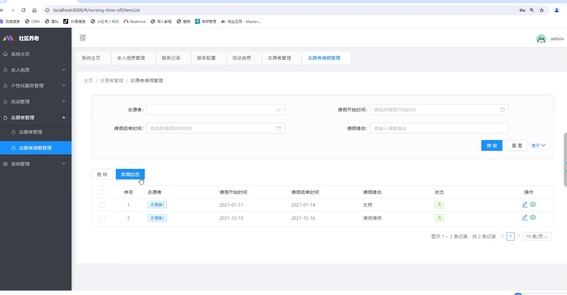Expand 老人信息 sidebar menu
This screenshot has width=567, height=295.
36,70
